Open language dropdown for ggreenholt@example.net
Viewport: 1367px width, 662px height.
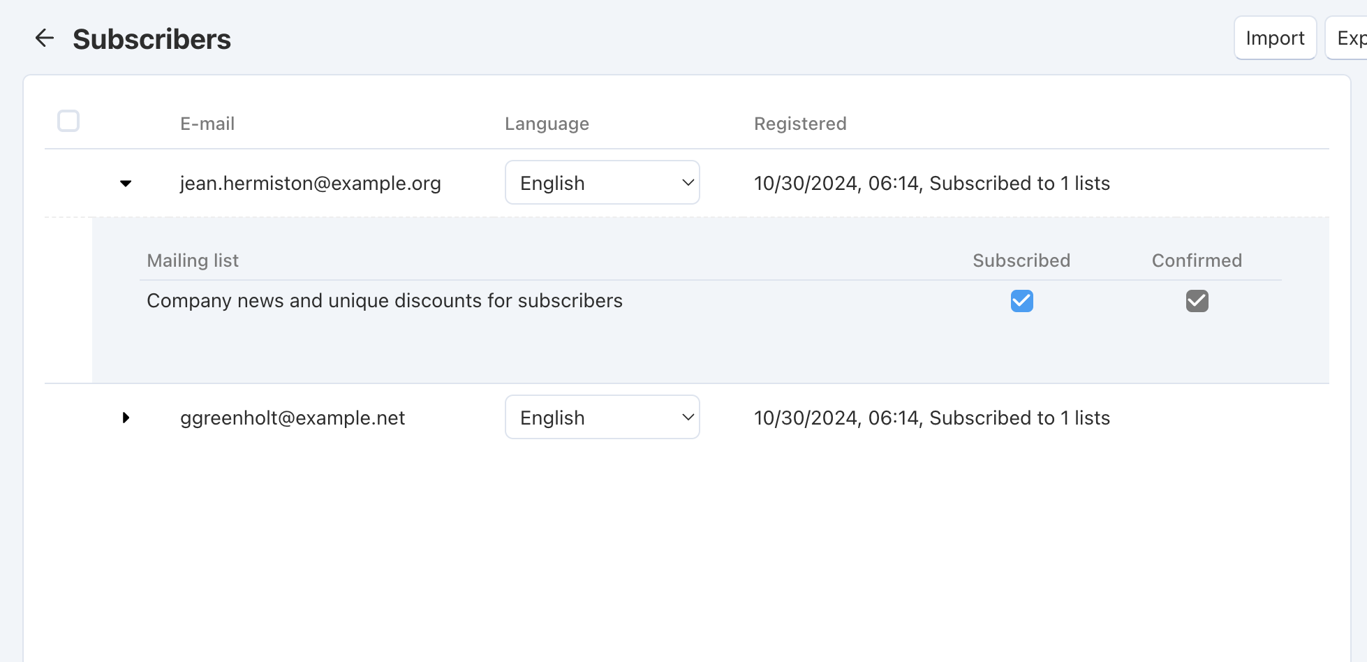[x=603, y=417]
